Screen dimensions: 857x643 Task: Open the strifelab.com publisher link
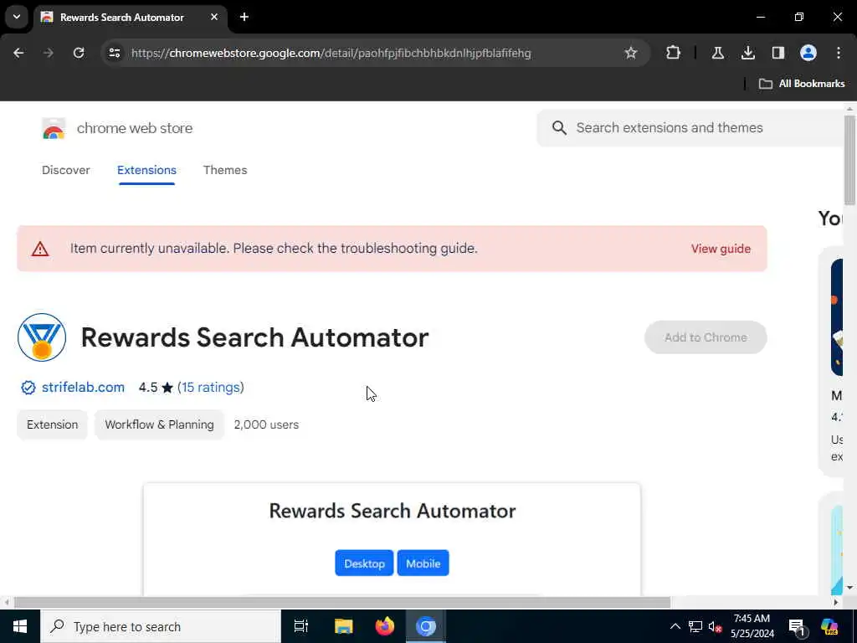(x=83, y=387)
